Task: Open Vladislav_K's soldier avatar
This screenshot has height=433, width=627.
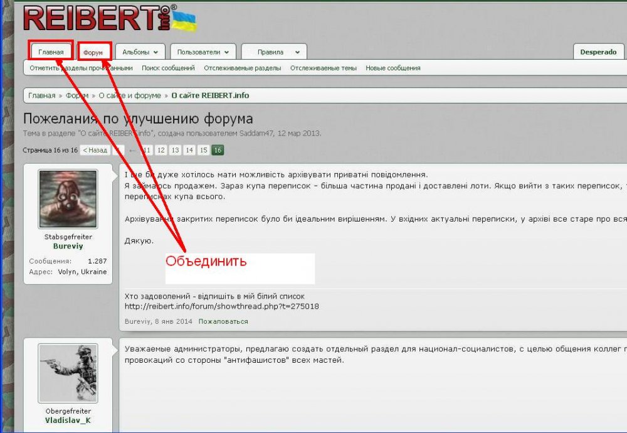Action: [68, 373]
